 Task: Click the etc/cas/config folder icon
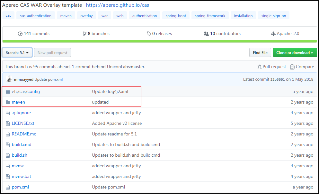point(8,92)
